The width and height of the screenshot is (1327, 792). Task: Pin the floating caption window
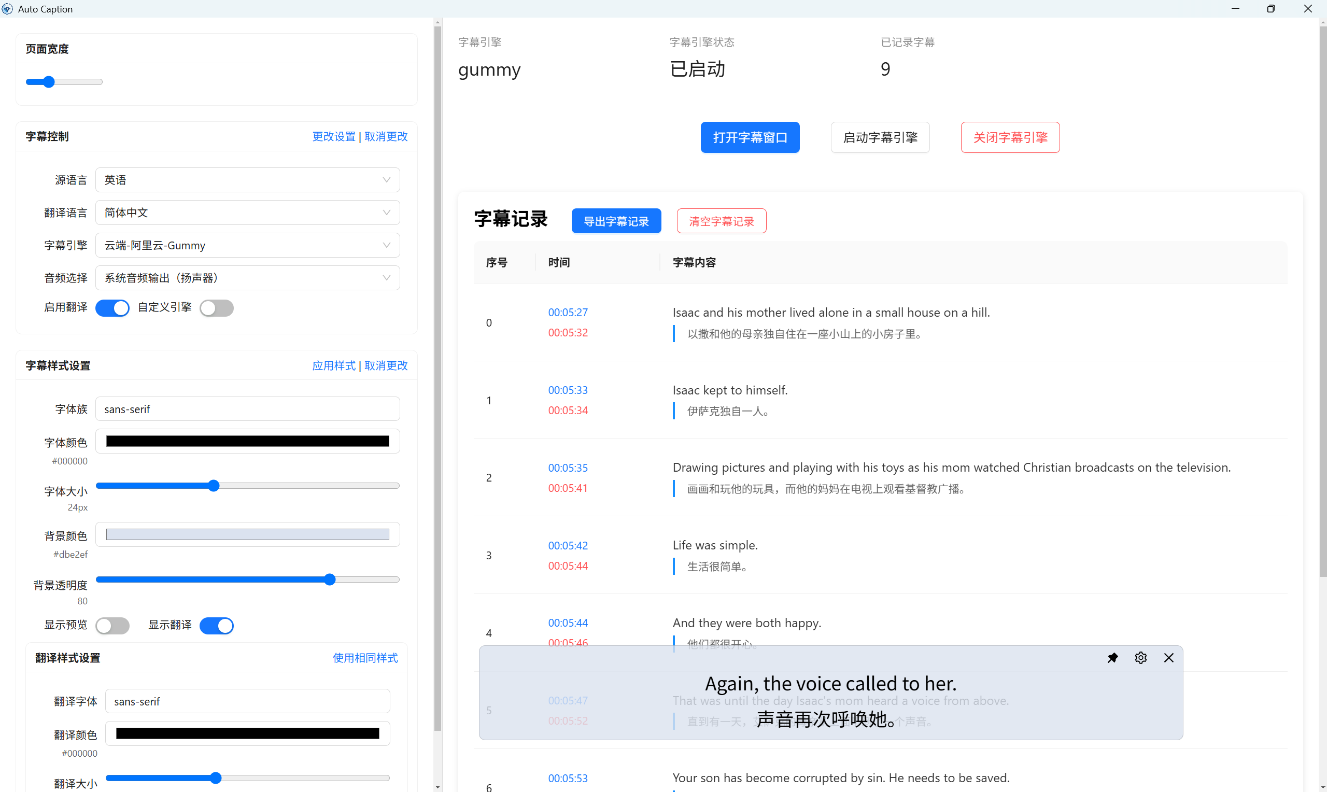[x=1112, y=658]
